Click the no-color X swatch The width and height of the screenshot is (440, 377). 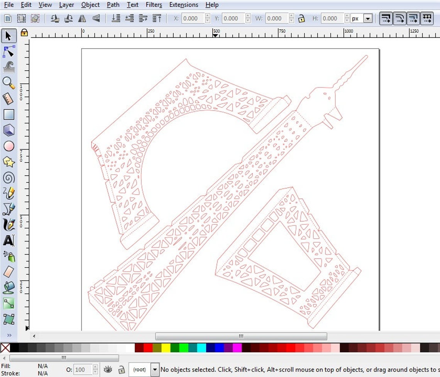click(5, 348)
